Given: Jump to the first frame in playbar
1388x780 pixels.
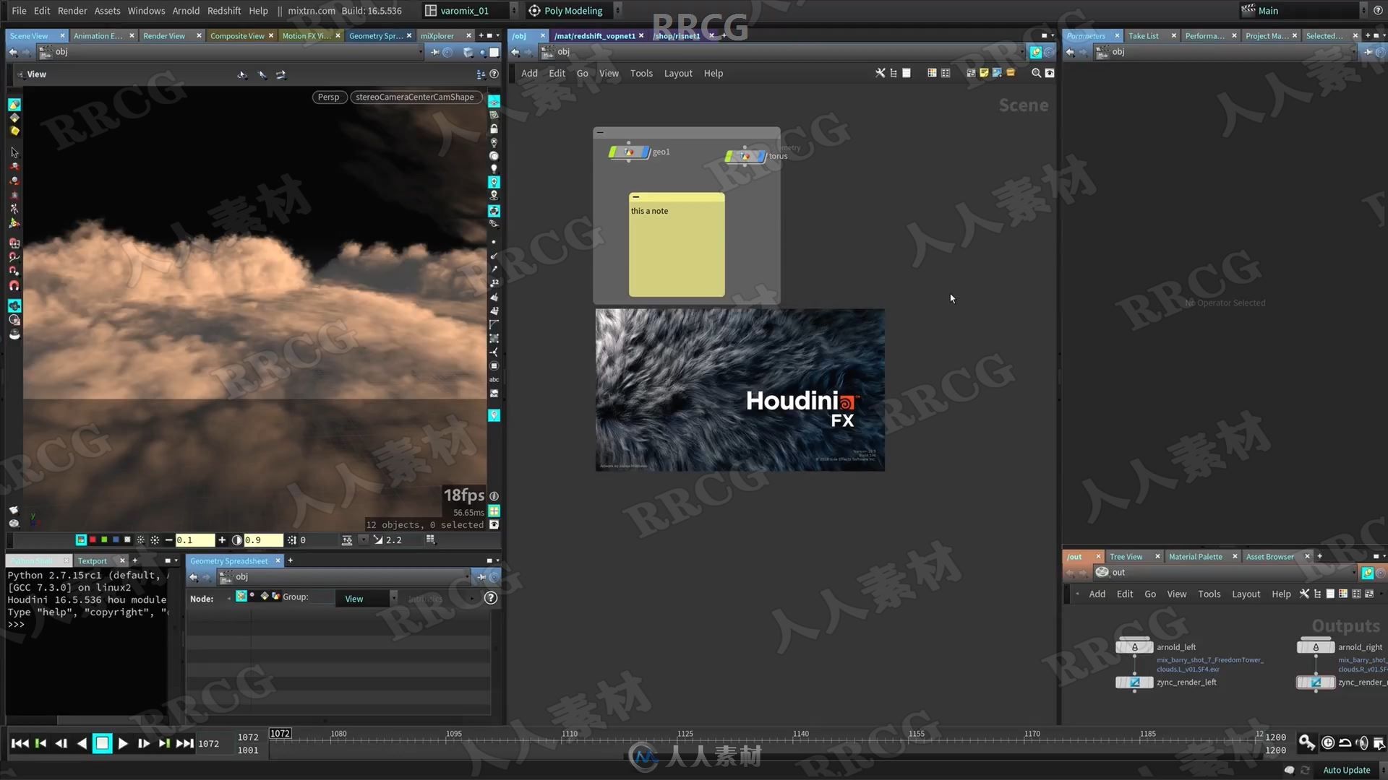Looking at the screenshot, I should pos(20,743).
